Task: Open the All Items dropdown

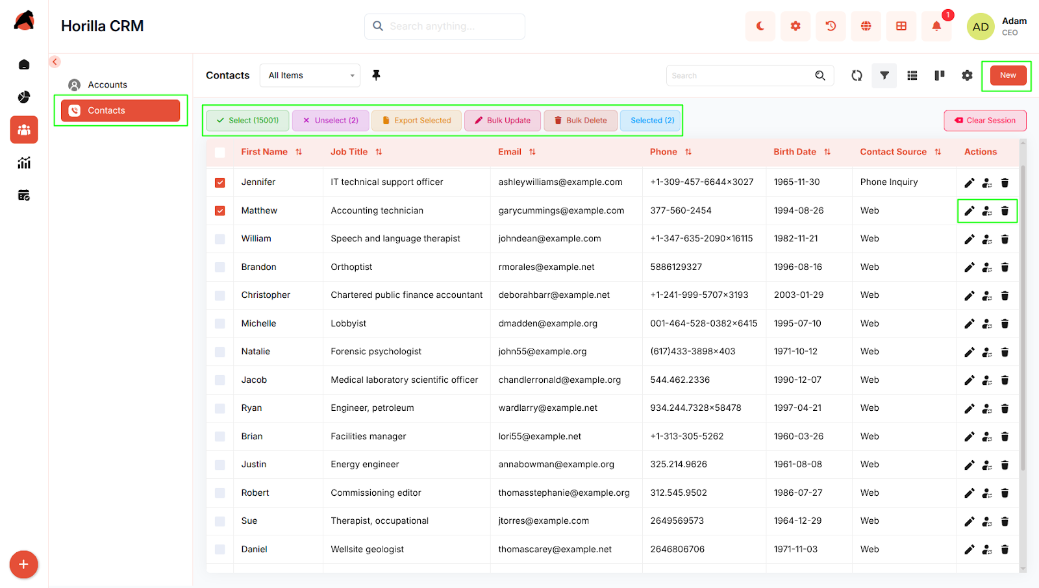Action: [310, 75]
